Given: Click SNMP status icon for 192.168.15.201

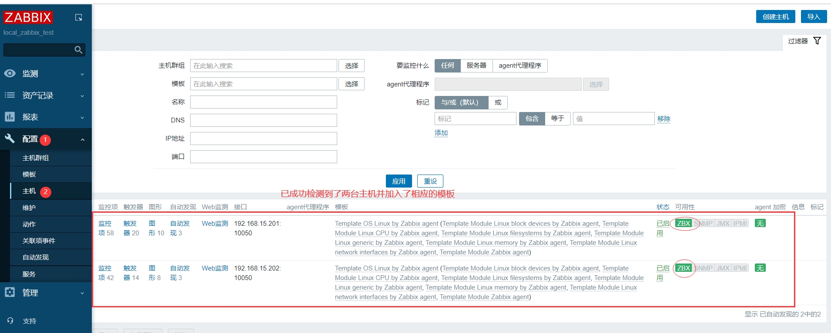Looking at the screenshot, I should click(x=704, y=223).
